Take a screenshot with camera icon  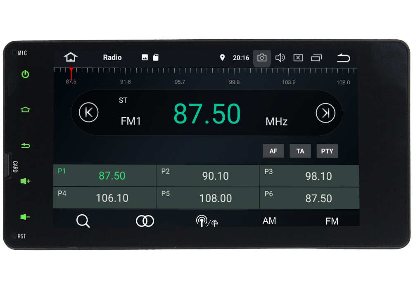[x=262, y=58]
